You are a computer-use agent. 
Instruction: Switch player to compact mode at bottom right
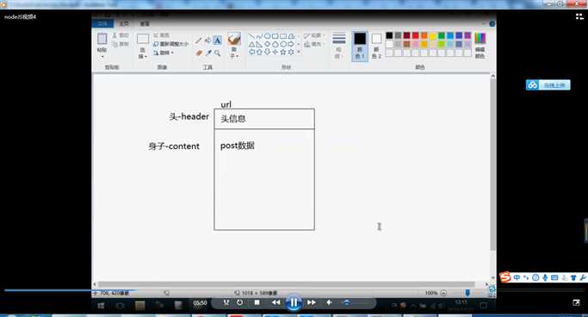576,302
